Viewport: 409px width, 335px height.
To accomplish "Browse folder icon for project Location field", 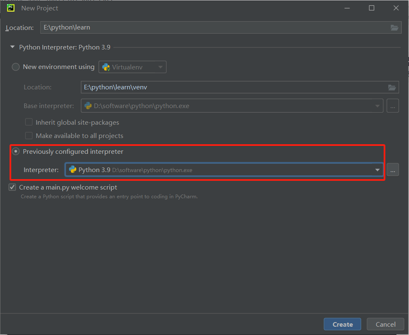I will click(394, 28).
